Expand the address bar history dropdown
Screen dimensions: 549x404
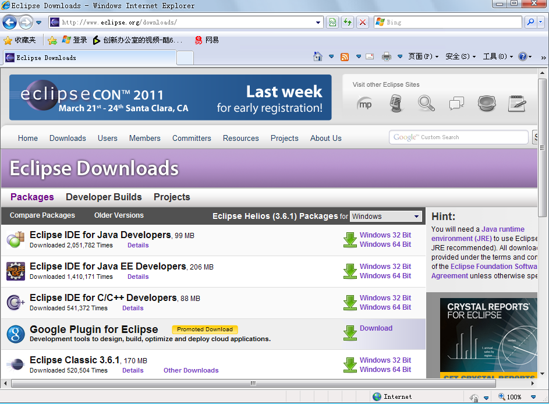click(x=318, y=22)
